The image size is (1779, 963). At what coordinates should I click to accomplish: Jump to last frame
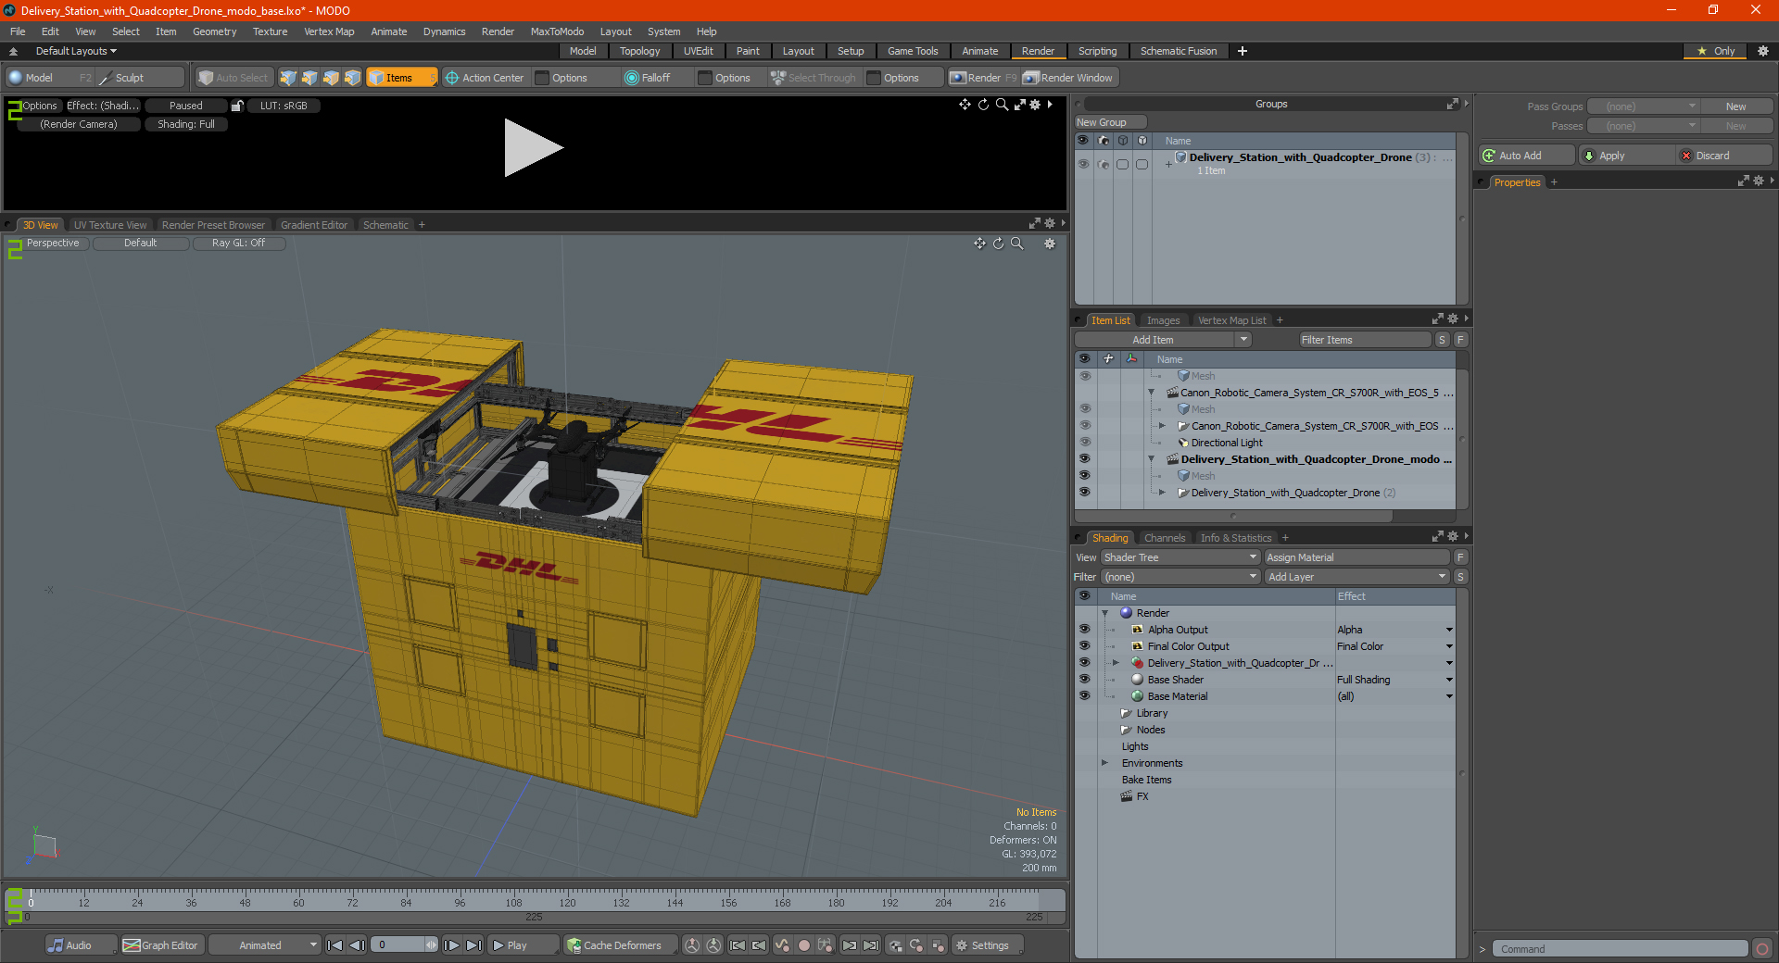pyautogui.click(x=473, y=945)
